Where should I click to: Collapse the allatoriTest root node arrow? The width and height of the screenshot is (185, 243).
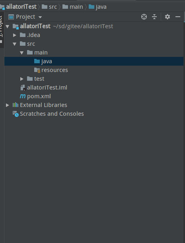8,27
